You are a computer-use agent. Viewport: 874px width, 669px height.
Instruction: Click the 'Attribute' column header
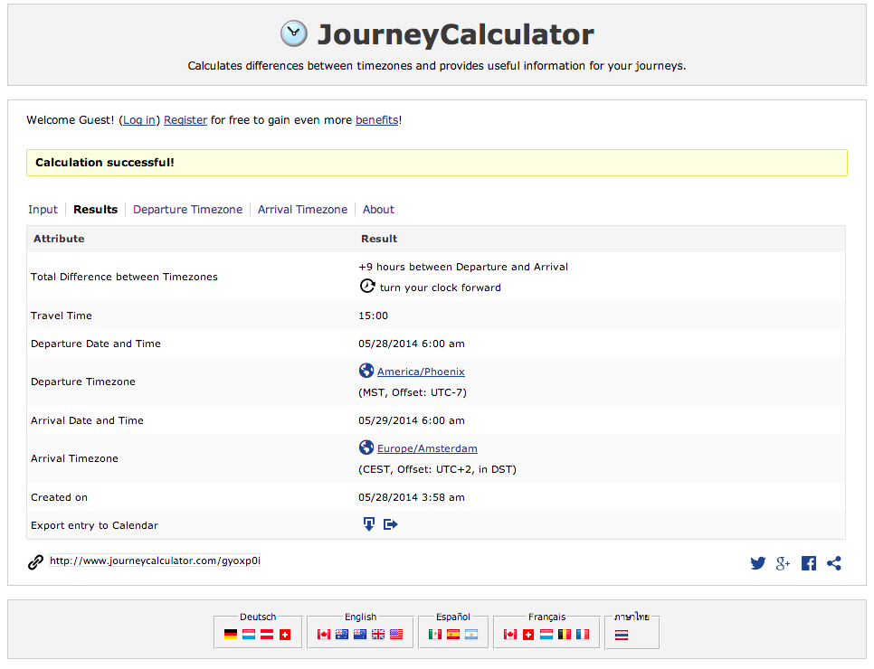59,239
